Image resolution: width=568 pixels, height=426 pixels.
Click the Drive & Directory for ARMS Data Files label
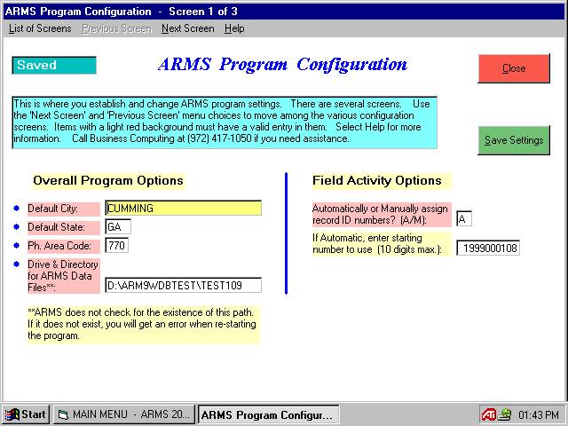[63, 276]
